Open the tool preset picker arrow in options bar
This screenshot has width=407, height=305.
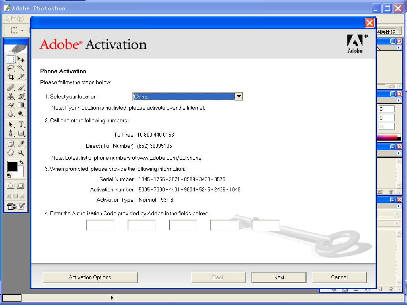[22, 30]
